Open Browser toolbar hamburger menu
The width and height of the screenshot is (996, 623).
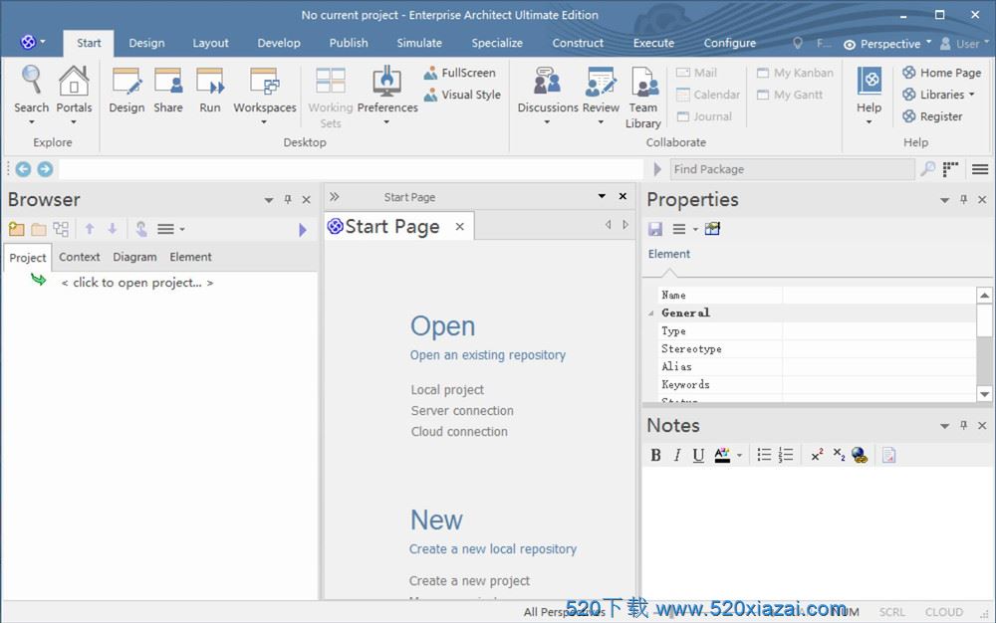[x=170, y=229]
